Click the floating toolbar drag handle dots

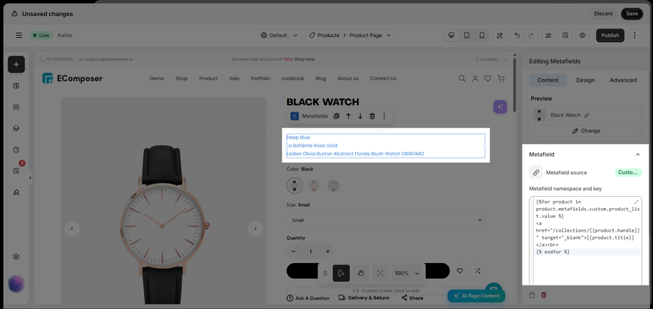point(325,273)
